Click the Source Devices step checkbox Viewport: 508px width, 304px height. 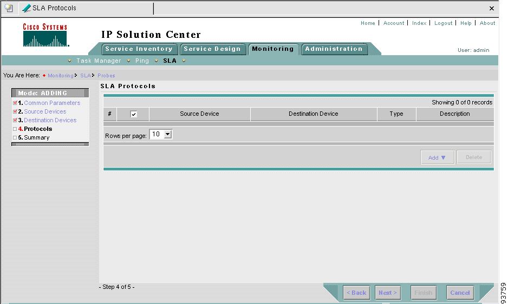15,111
